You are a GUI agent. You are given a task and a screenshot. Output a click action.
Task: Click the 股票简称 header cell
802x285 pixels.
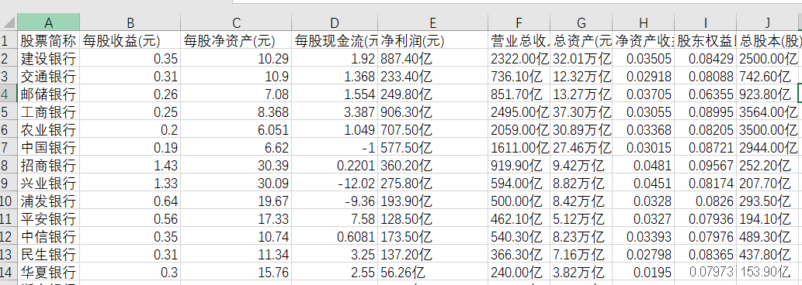(49, 39)
